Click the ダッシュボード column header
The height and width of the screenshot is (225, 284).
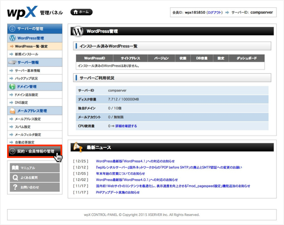247,58
